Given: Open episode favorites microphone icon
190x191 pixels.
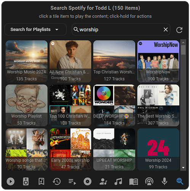Looking at the screenshot, I should click(x=164, y=181).
